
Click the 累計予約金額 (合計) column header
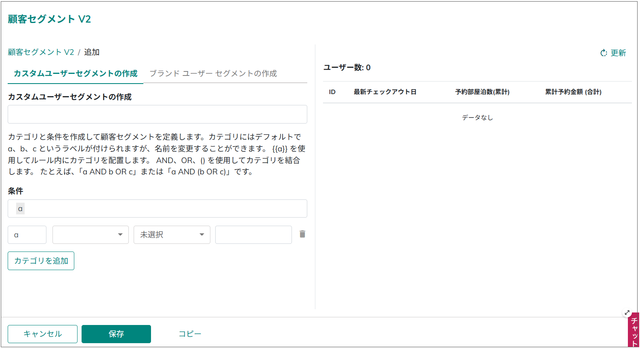tap(573, 92)
